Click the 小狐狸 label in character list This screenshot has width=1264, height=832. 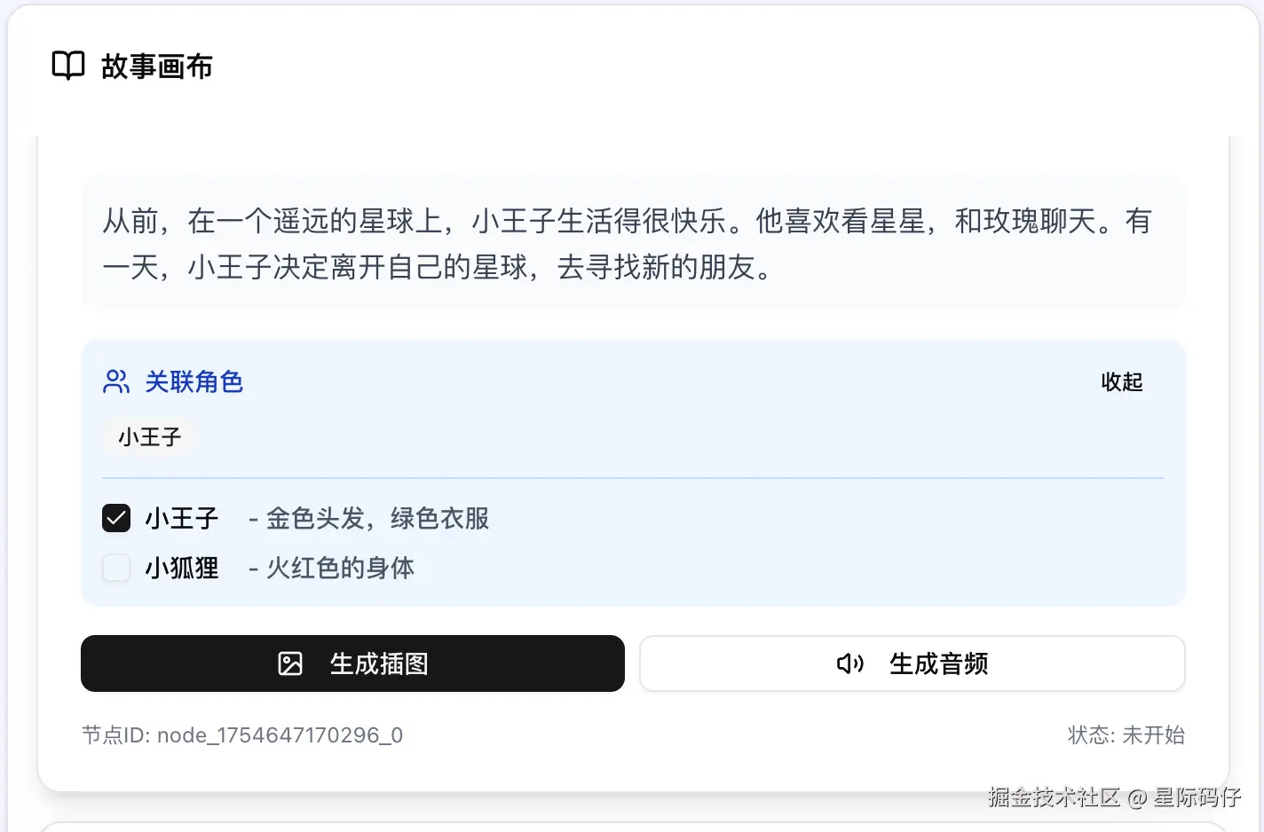[x=182, y=568]
